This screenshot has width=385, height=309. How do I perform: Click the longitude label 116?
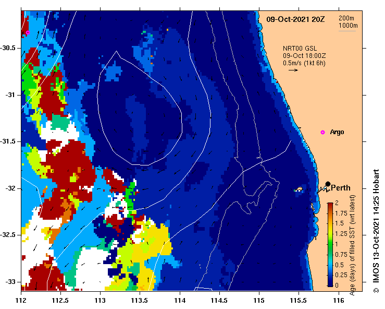339,301
